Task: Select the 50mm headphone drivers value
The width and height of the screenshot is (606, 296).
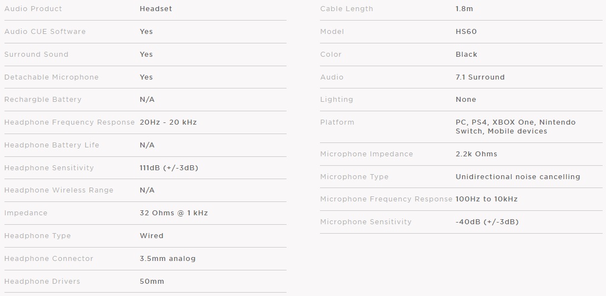Action: 152,282
